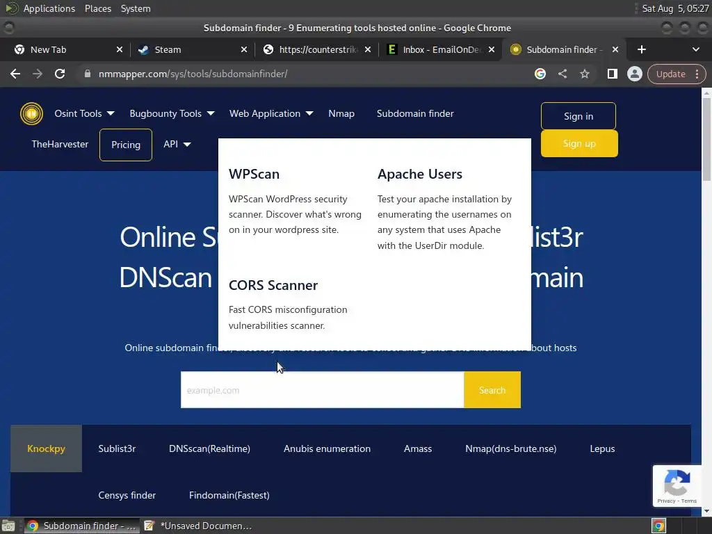
Task: Select the Findomain(Fastest) tab
Action: pyautogui.click(x=229, y=495)
